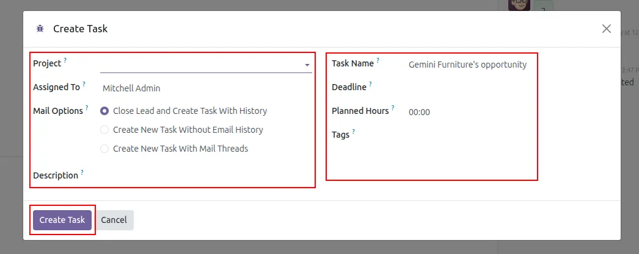Screen dimensions: 639x254
Task: Click the help icon beside Tags label
Action: (x=353, y=132)
